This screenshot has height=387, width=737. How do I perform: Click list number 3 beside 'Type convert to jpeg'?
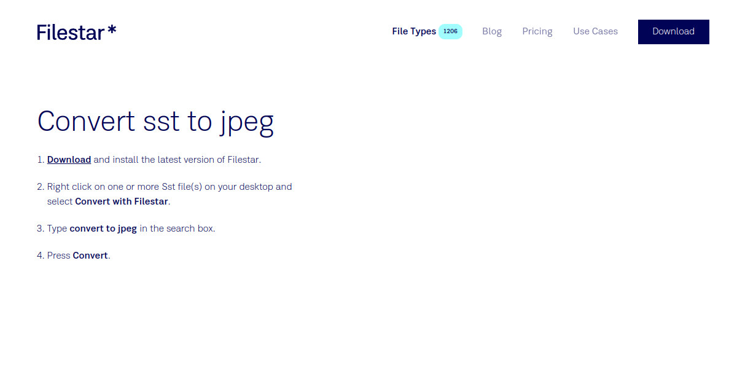(x=40, y=229)
